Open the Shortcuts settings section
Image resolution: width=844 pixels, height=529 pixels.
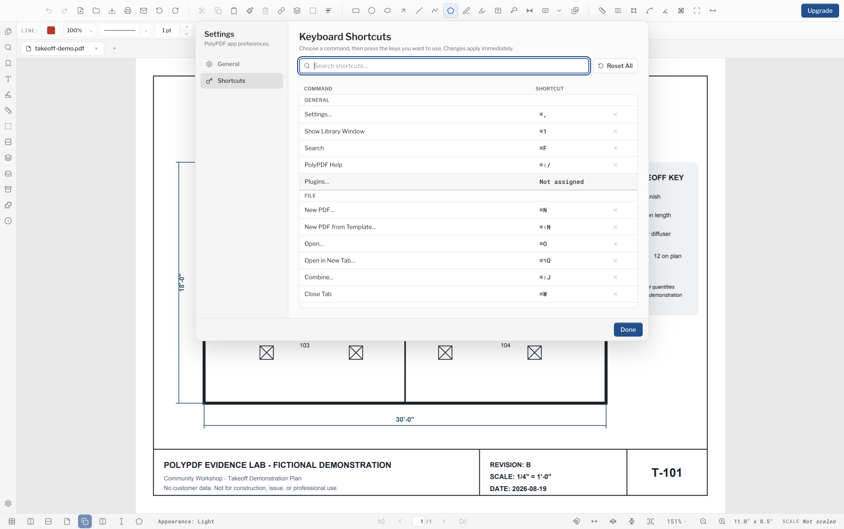coord(241,81)
